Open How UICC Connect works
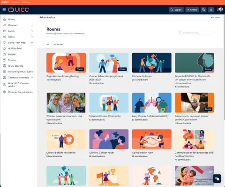Screen dimensions: 225x187 point(19,85)
